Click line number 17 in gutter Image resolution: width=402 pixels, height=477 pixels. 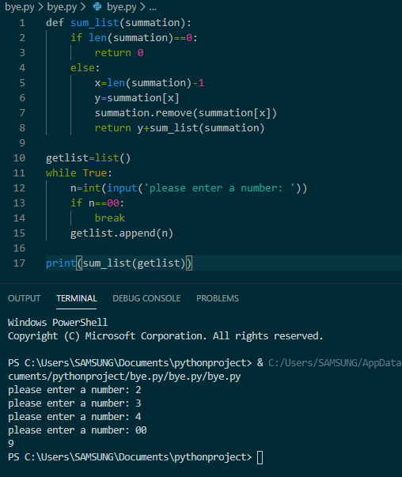point(19,263)
